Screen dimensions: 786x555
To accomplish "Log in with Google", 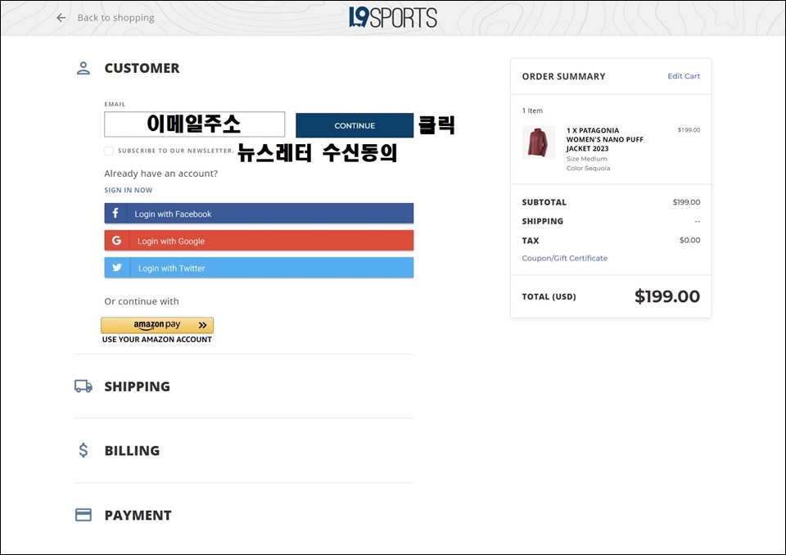I will (x=259, y=241).
